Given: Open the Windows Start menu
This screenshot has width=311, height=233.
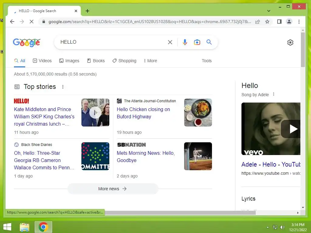Looking at the screenshot, I should [x=7, y=227].
